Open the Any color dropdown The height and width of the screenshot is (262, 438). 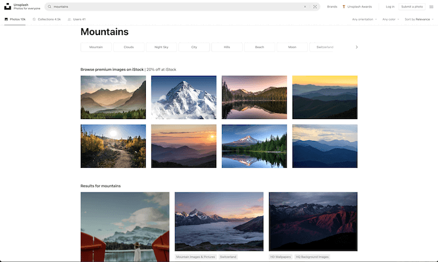pos(390,19)
